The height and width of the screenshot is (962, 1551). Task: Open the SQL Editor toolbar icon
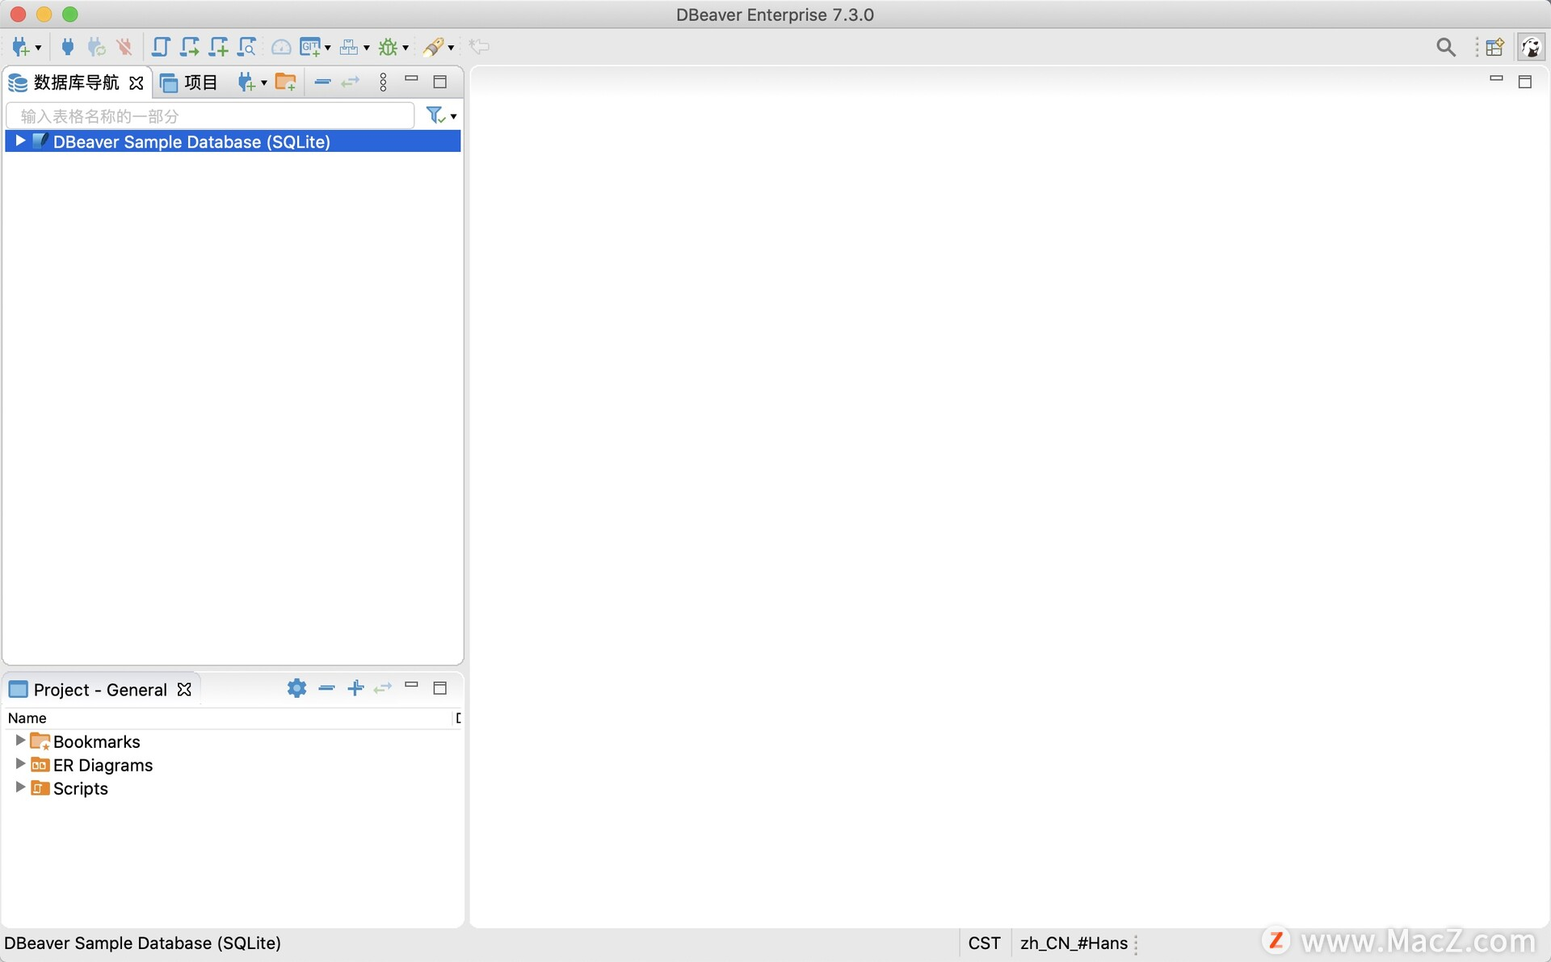click(161, 47)
